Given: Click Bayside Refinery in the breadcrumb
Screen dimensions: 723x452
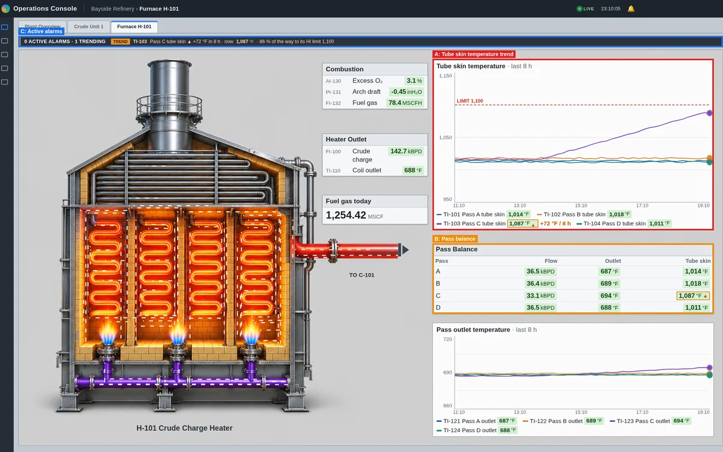Looking at the screenshot, I should click(112, 8).
